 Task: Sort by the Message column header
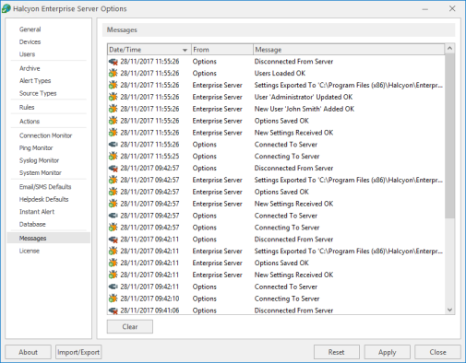[x=349, y=50]
